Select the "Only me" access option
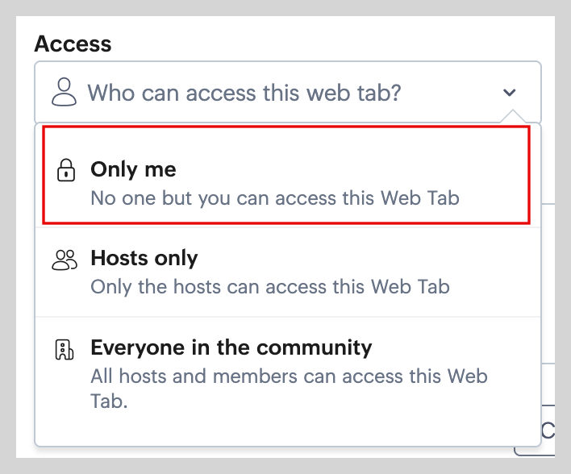 [x=133, y=169]
